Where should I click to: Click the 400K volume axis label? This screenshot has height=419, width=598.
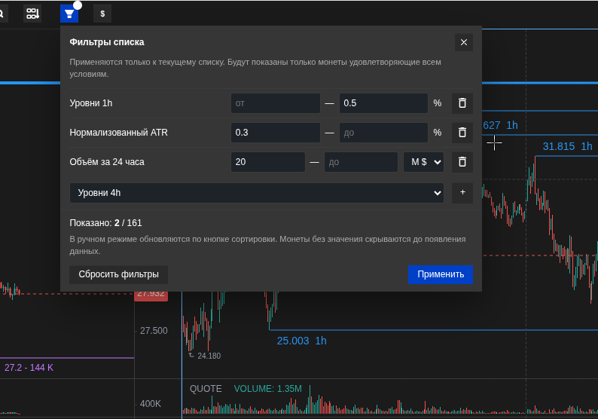pyautogui.click(x=151, y=404)
